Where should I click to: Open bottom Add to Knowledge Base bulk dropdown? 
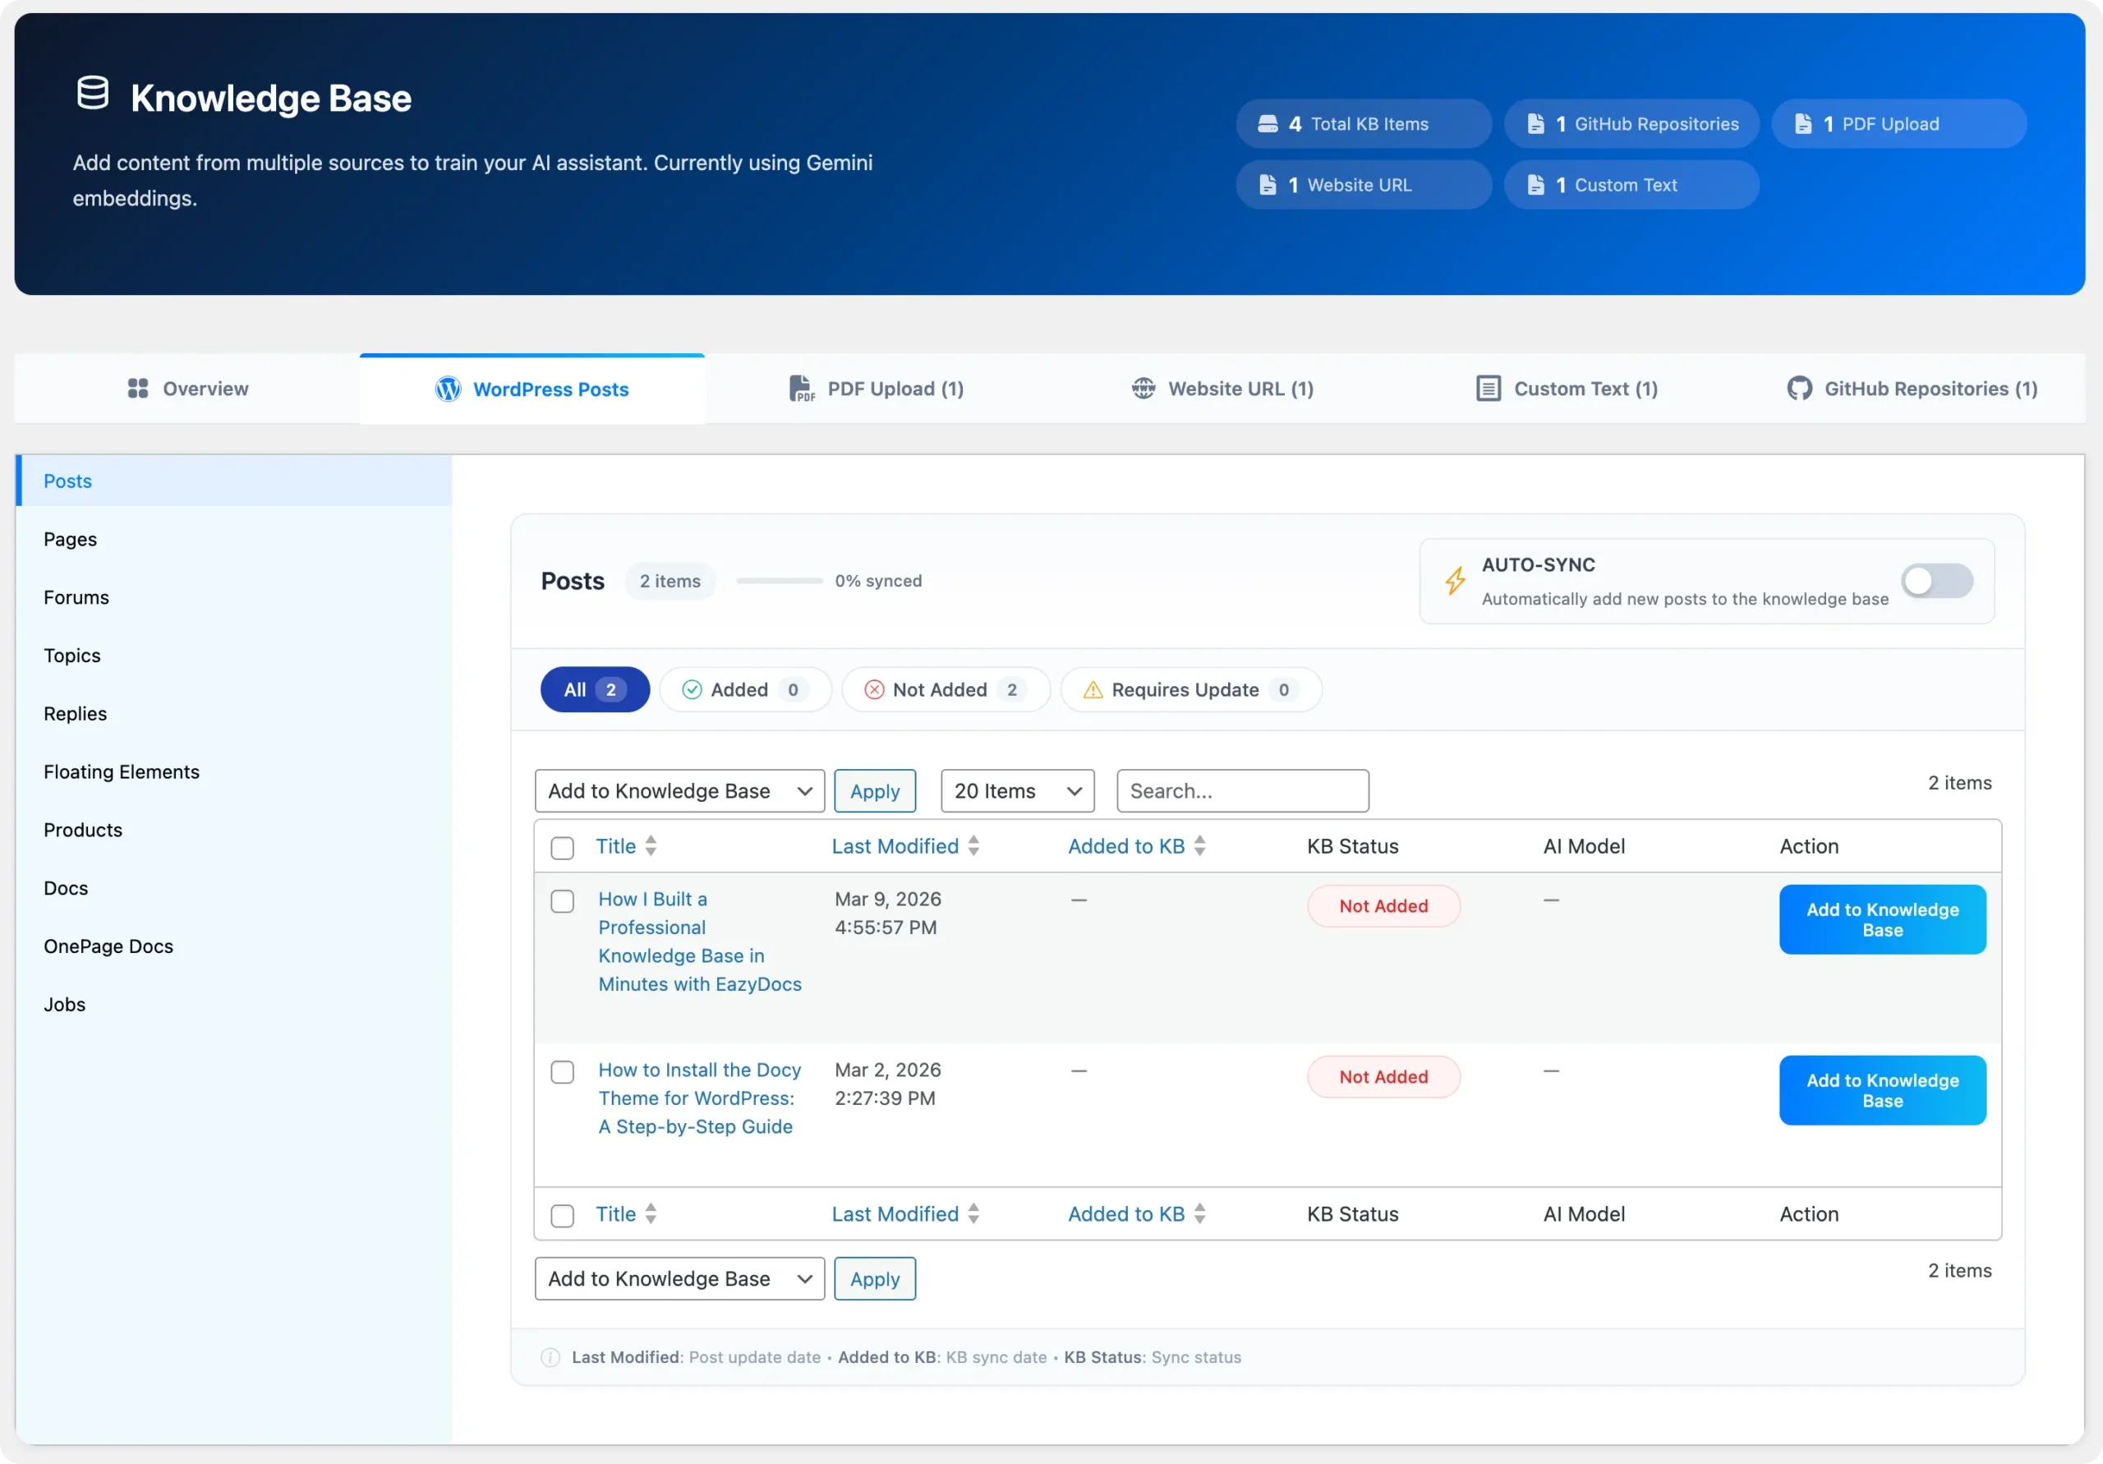point(679,1278)
